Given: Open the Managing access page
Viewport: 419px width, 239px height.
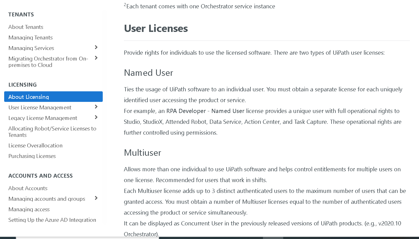Looking at the screenshot, I should (x=29, y=209).
